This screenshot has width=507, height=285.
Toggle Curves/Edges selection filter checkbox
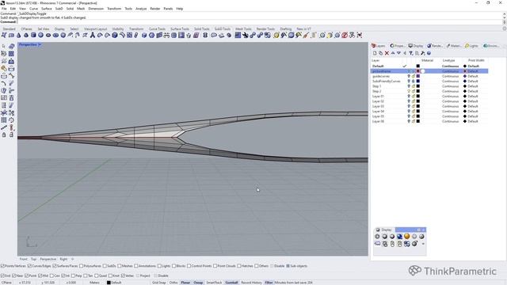tap(29, 266)
